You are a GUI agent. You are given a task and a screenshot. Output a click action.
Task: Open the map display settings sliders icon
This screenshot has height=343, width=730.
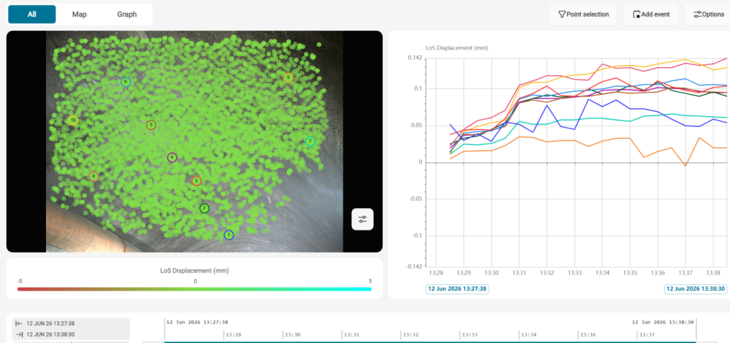point(362,219)
